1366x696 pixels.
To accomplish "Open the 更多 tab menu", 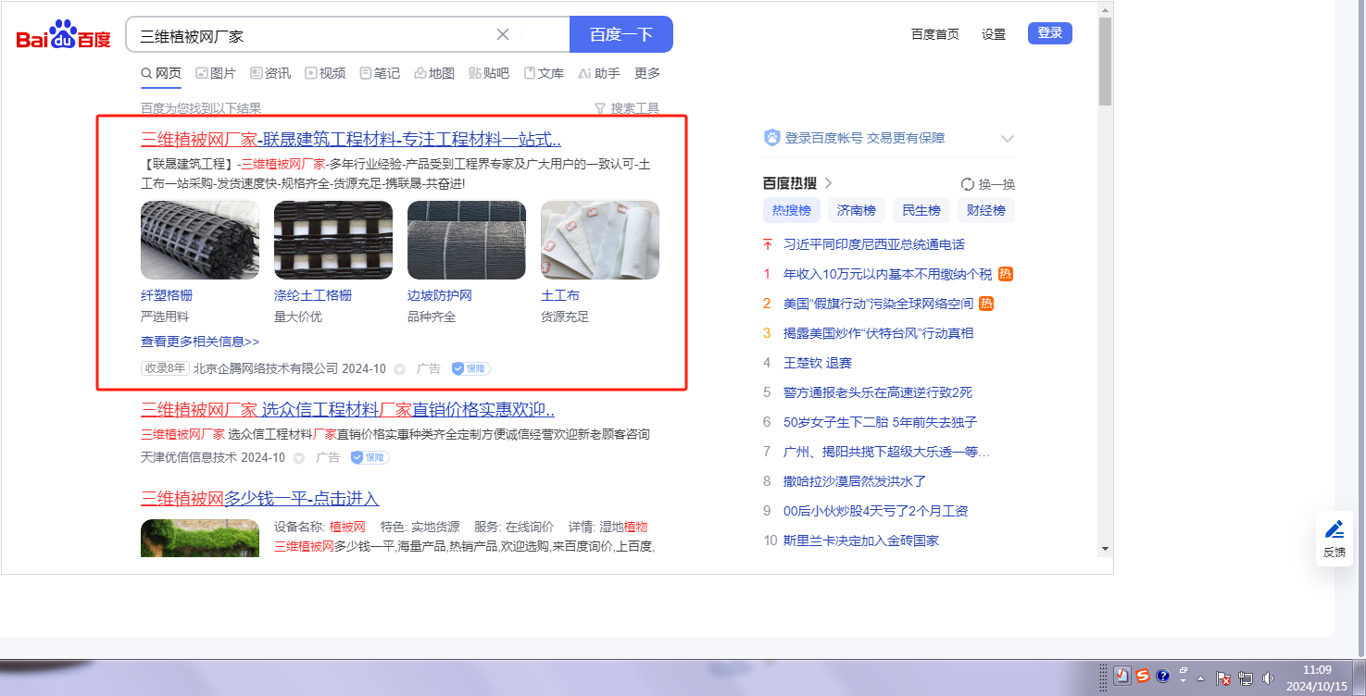I will click(647, 73).
